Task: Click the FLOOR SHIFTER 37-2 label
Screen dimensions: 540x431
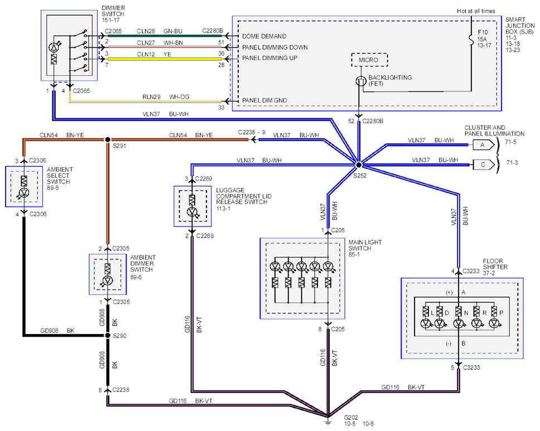Action: pyautogui.click(x=495, y=267)
